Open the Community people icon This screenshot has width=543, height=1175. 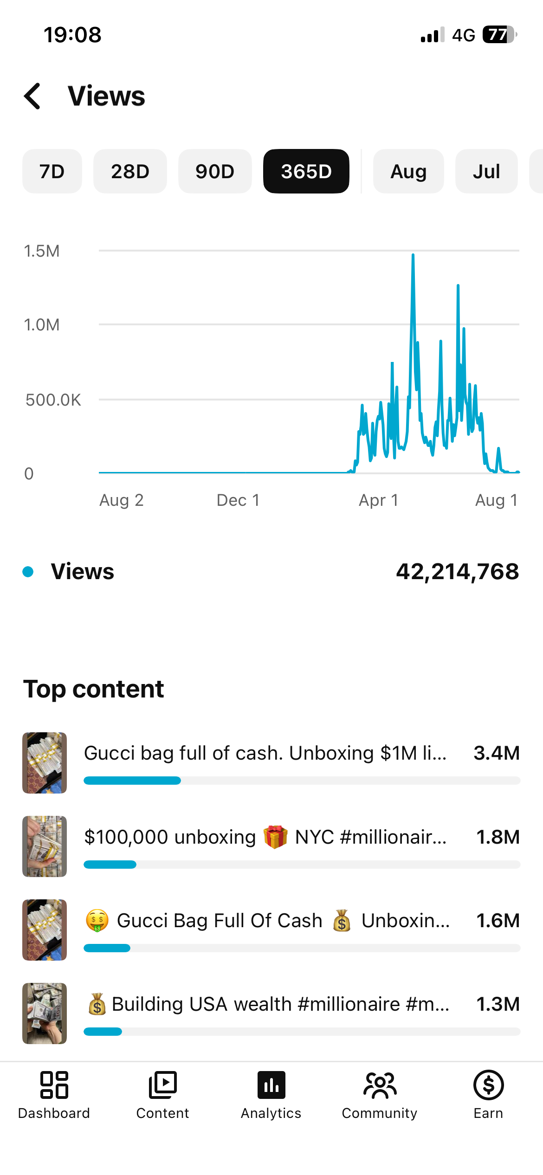[380, 1085]
